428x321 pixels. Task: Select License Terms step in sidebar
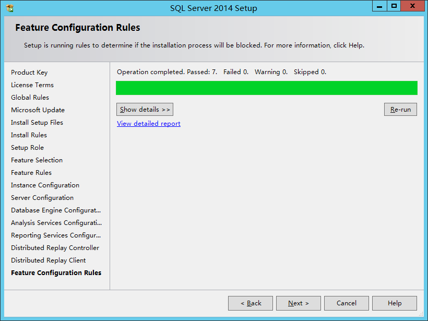(x=32, y=85)
